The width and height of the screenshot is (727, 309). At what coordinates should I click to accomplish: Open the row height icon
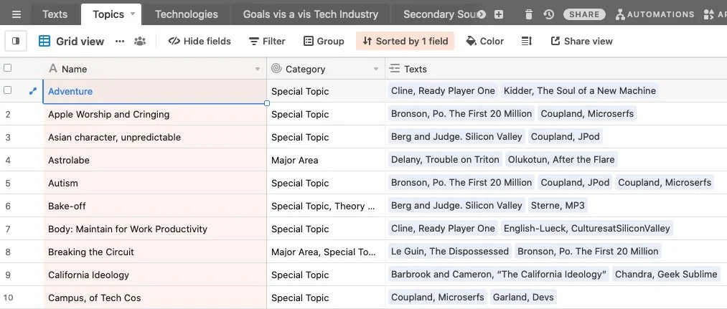[526, 42]
